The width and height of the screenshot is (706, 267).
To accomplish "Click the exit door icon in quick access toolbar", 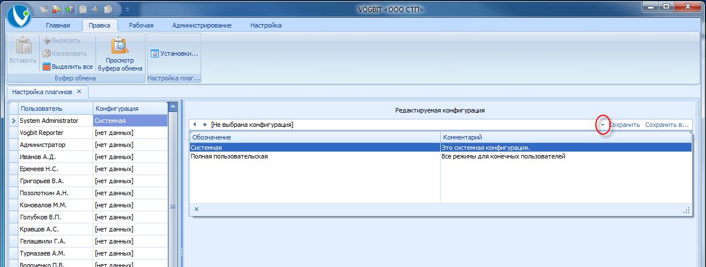I will click(x=70, y=9).
